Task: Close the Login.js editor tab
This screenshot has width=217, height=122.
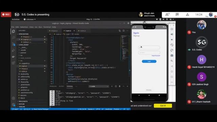Action: [74, 31]
